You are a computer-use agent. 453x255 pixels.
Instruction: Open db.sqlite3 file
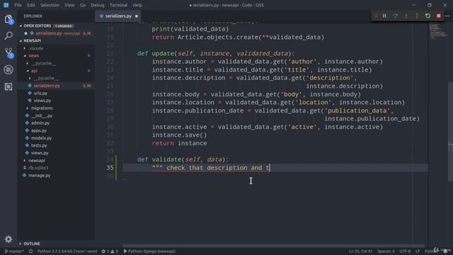tap(38, 168)
